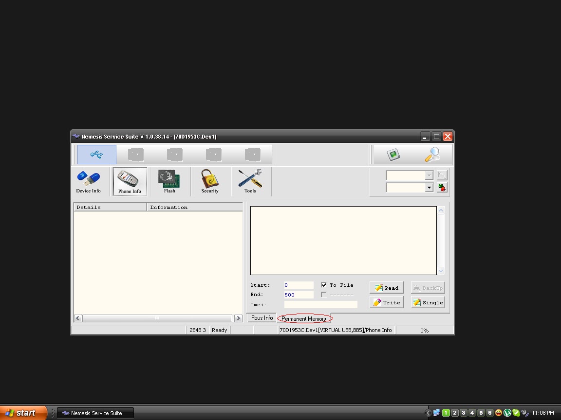Select the USB connection button
The width and height of the screenshot is (561, 420).
pyautogui.click(x=96, y=154)
